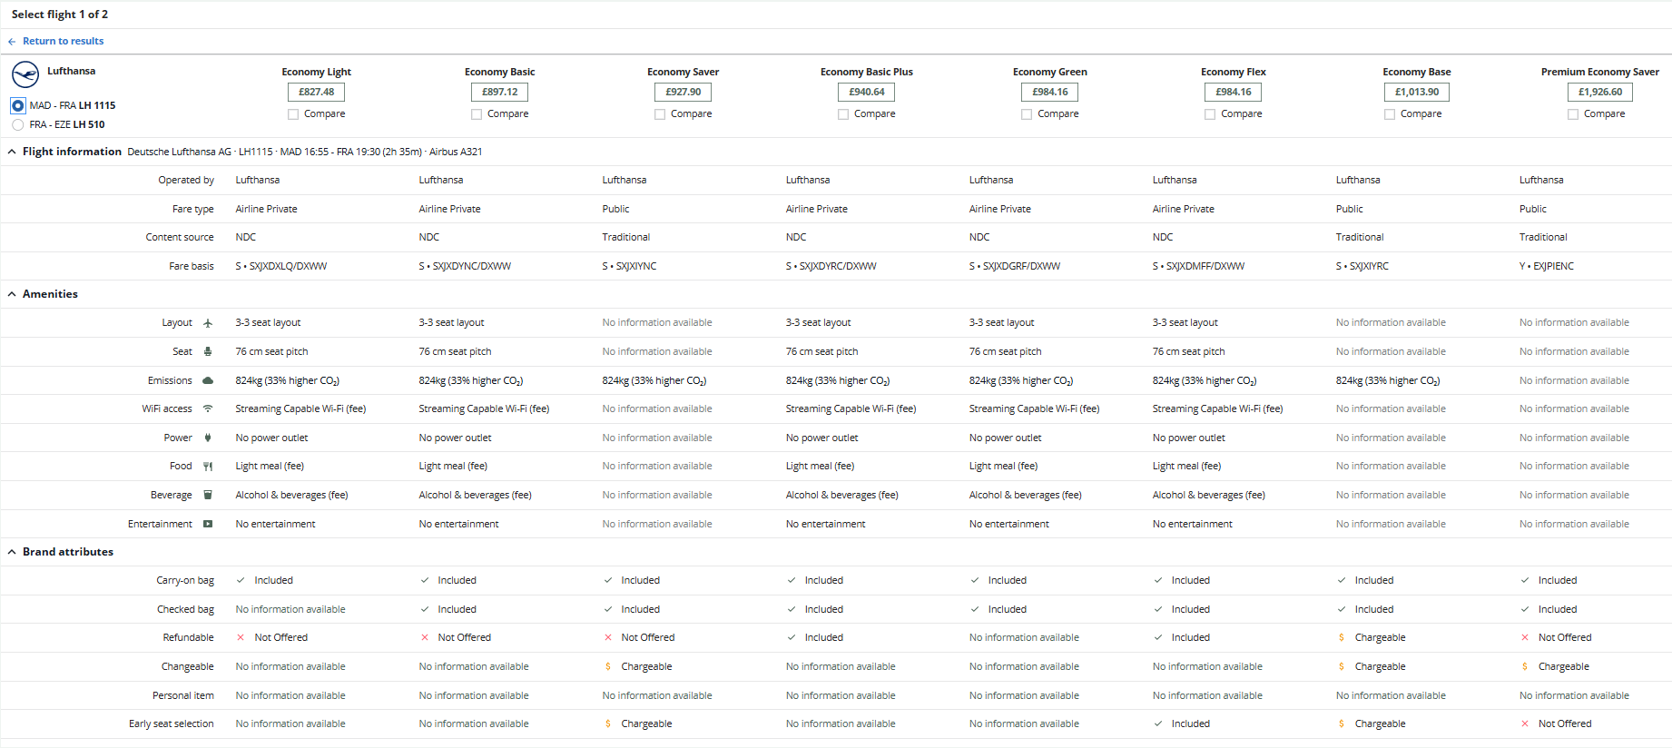Click the cloud icon next to Emissions
This screenshot has height=748, width=1672.
click(208, 380)
